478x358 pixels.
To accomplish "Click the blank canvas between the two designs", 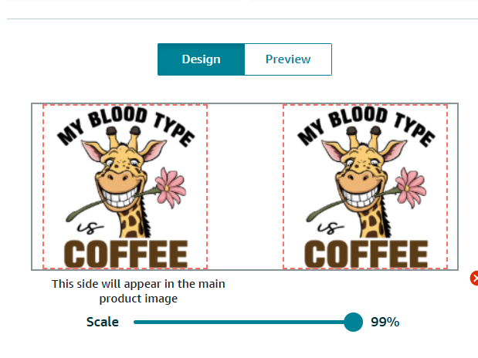I will click(245, 187).
